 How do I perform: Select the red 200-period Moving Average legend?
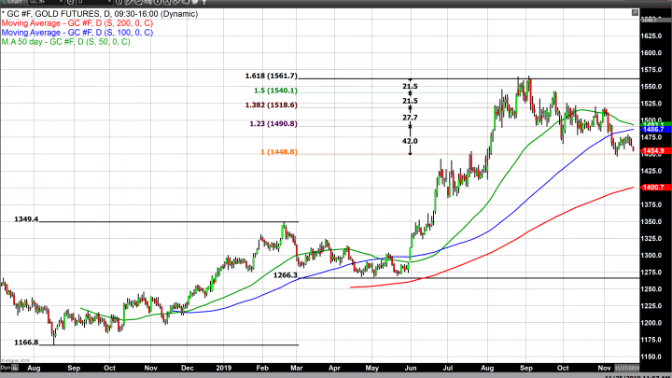80,23
